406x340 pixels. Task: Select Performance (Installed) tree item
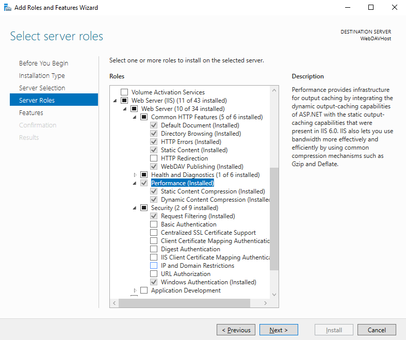tap(183, 183)
